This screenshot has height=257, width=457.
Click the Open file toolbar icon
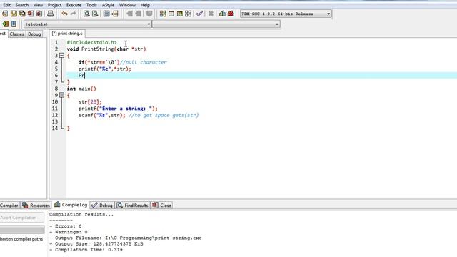click(x=5, y=14)
